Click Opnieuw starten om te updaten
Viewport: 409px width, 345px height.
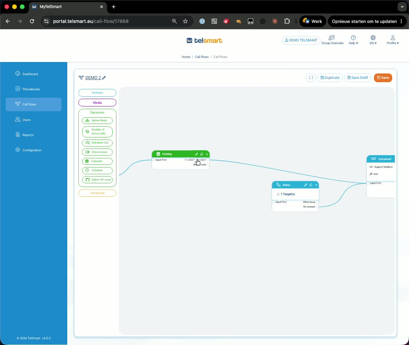tap(367, 21)
